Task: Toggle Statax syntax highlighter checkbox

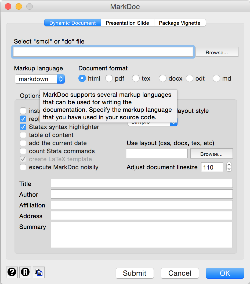Action: click(x=23, y=127)
